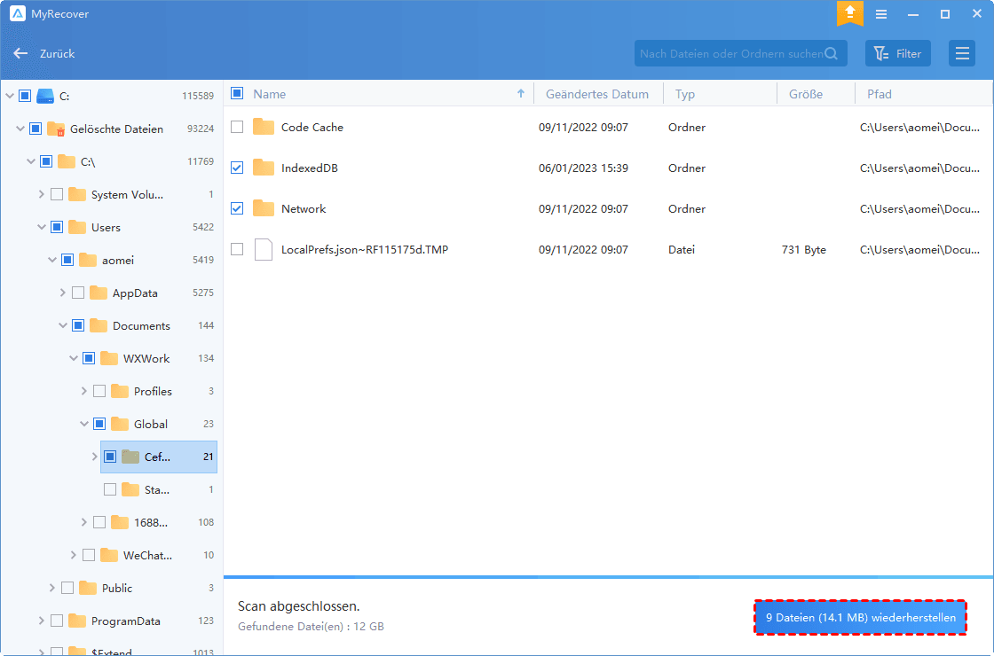Viewport: 994px width, 656px height.
Task: Toggle the select-all checkbox in header
Action: (x=237, y=93)
